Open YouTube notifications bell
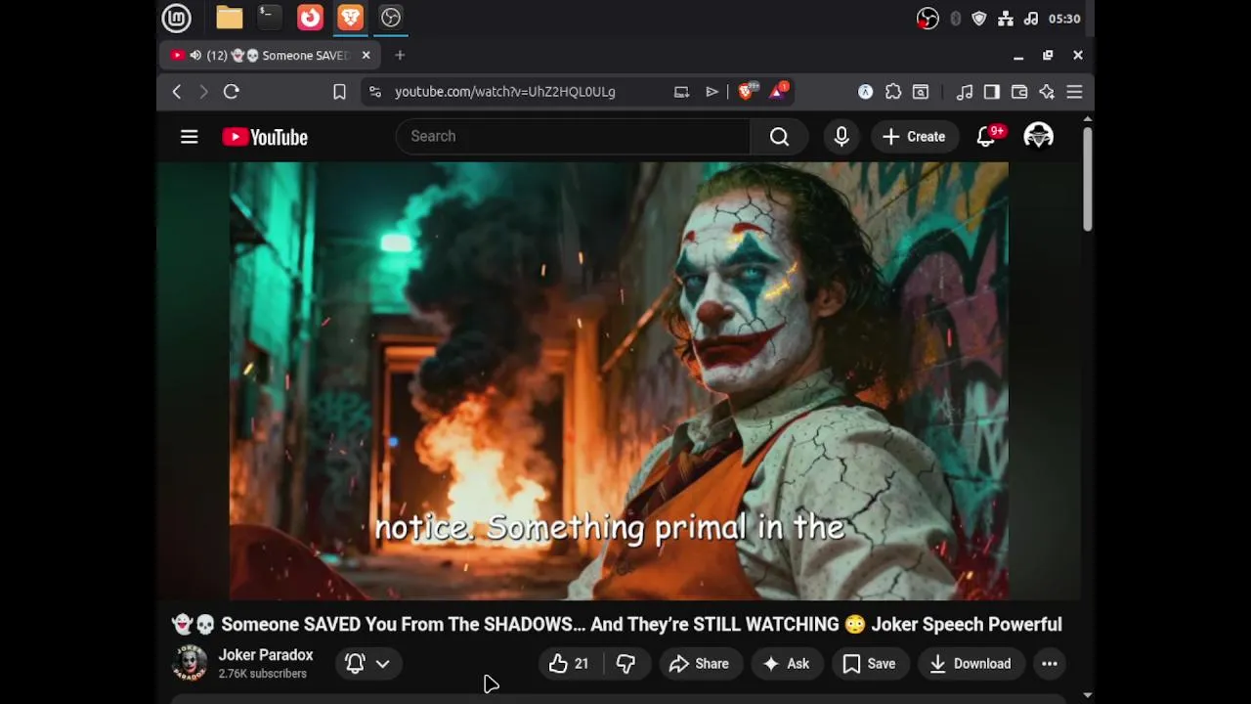This screenshot has width=1251, height=704. 987,137
